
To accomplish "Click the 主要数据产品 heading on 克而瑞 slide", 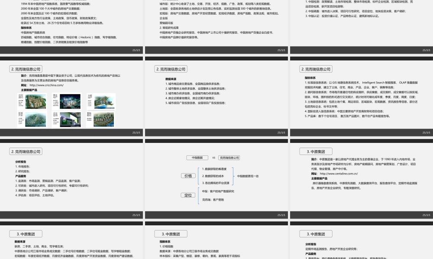I will 29,90.
